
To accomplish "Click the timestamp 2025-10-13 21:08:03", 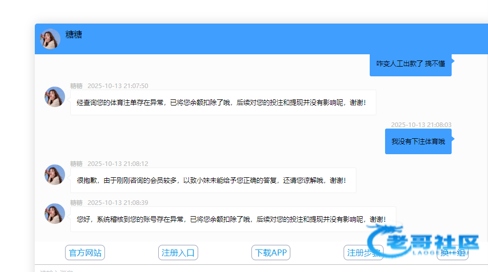I will [x=421, y=125].
